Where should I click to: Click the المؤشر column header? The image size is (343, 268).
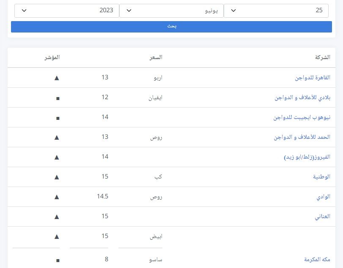(52, 57)
